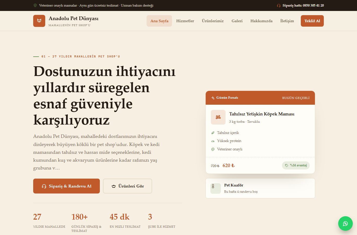Click the sparkle icon beside Günün Fırsatı

click(x=213, y=98)
